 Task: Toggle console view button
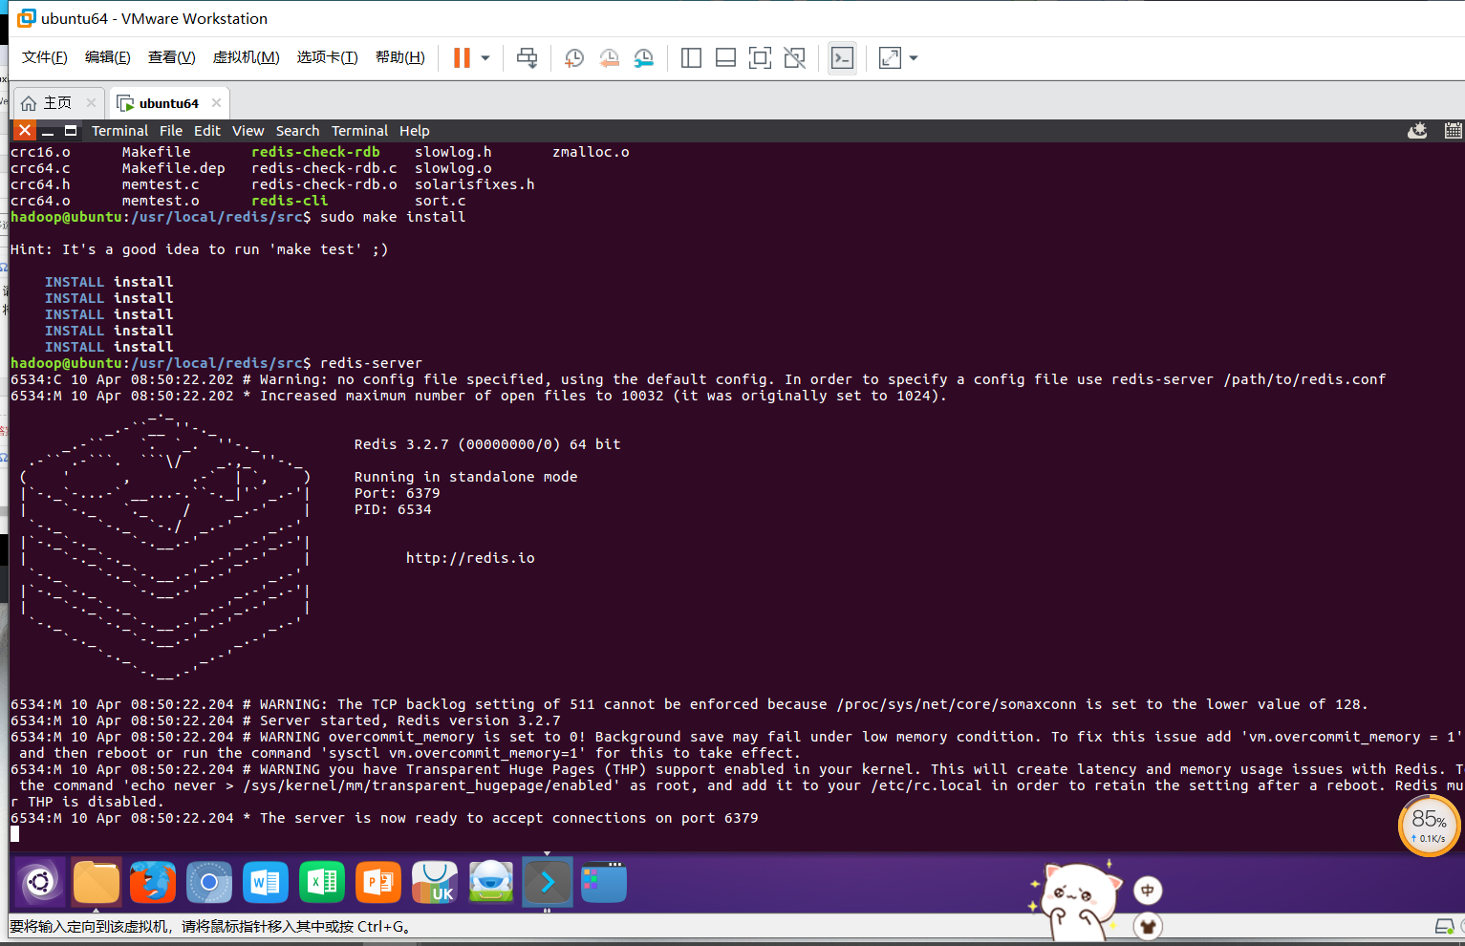point(842,58)
